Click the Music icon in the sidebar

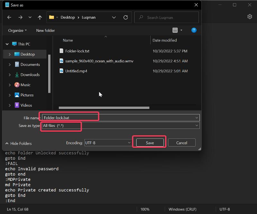17,85
